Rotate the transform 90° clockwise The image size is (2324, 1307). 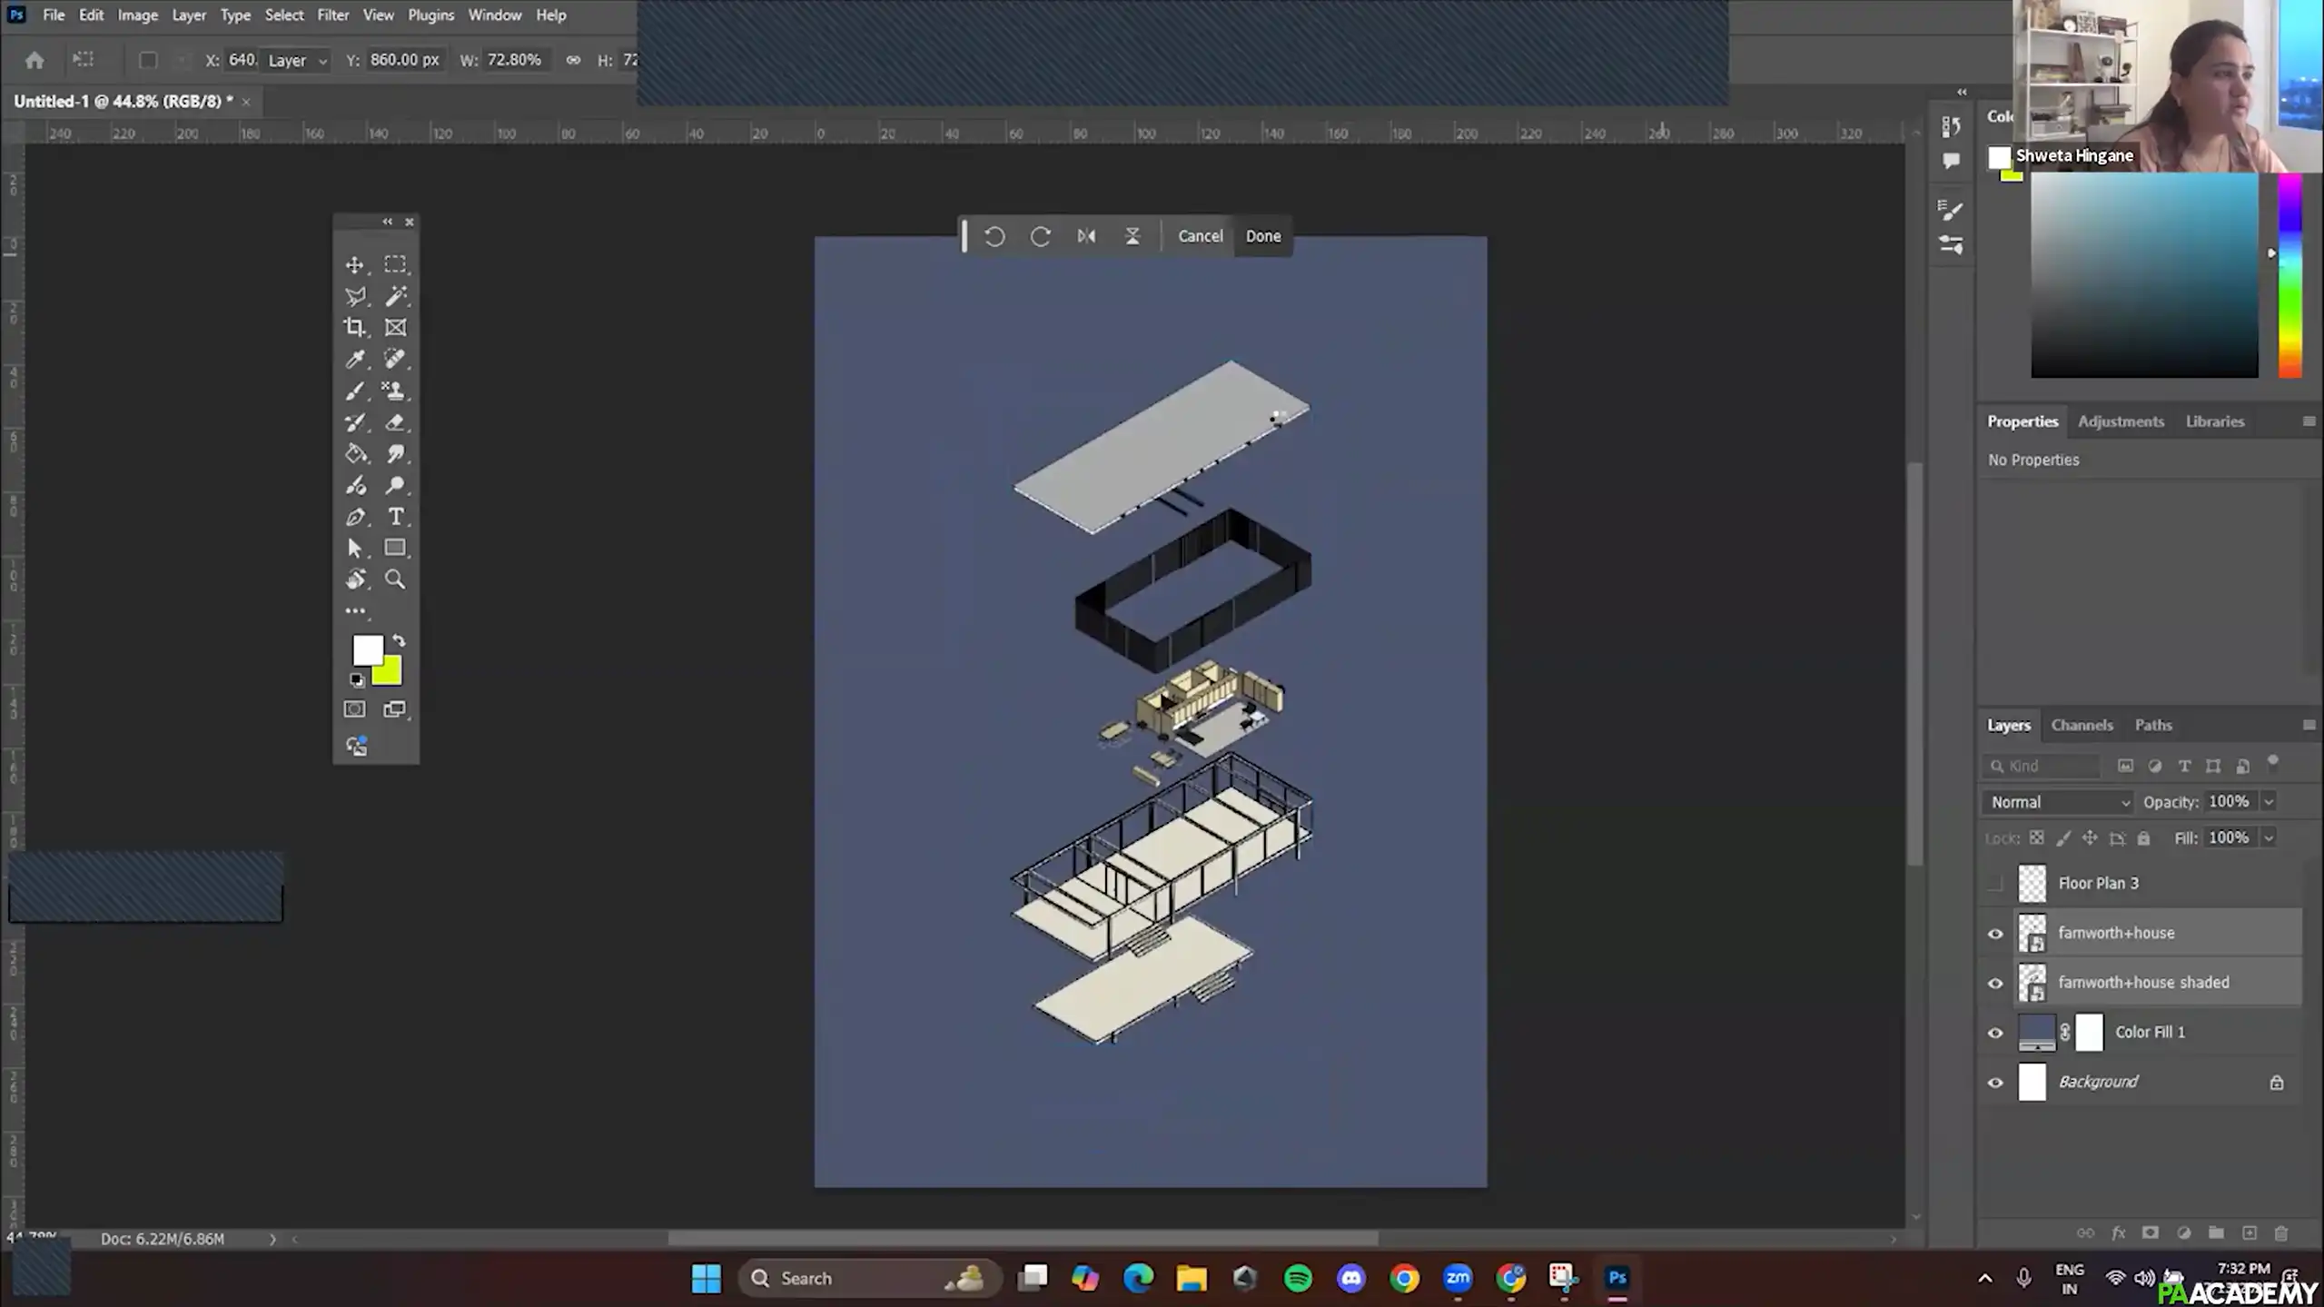tap(1040, 236)
